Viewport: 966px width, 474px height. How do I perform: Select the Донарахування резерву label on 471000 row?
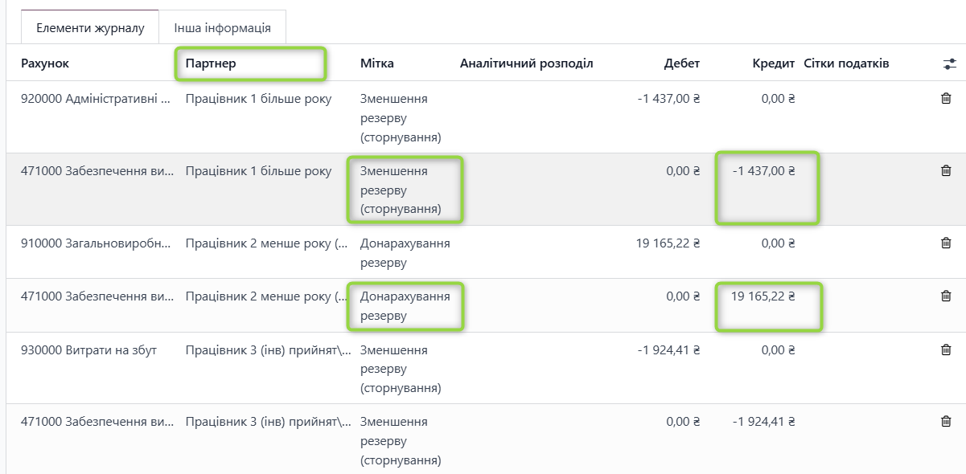[405, 306]
